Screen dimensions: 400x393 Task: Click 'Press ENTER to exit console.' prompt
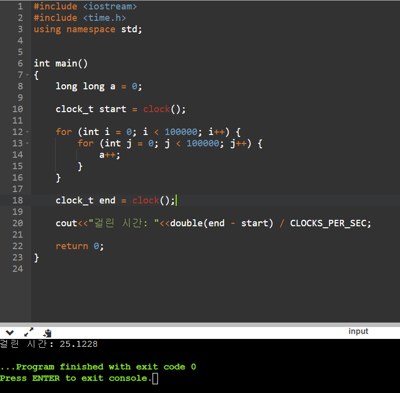tap(76, 378)
